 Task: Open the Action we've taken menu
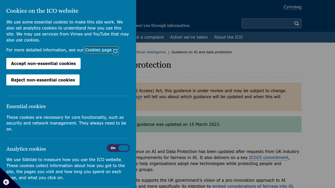click(x=189, y=37)
